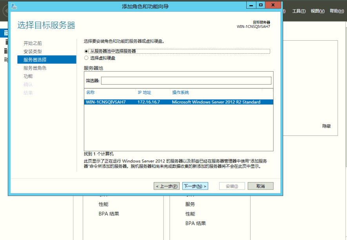This screenshot has height=240, width=347.
Task: Minimize the 添加角色和功能向导 window
Action: click(x=251, y=5)
